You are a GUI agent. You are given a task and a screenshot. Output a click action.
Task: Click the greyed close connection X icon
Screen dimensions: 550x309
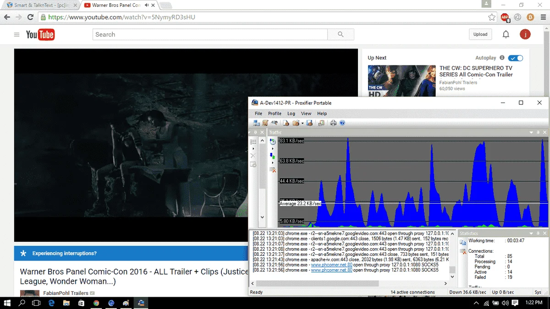[x=253, y=156]
